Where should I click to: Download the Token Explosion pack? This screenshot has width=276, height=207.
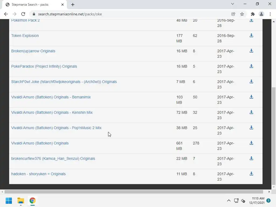tap(251, 35)
